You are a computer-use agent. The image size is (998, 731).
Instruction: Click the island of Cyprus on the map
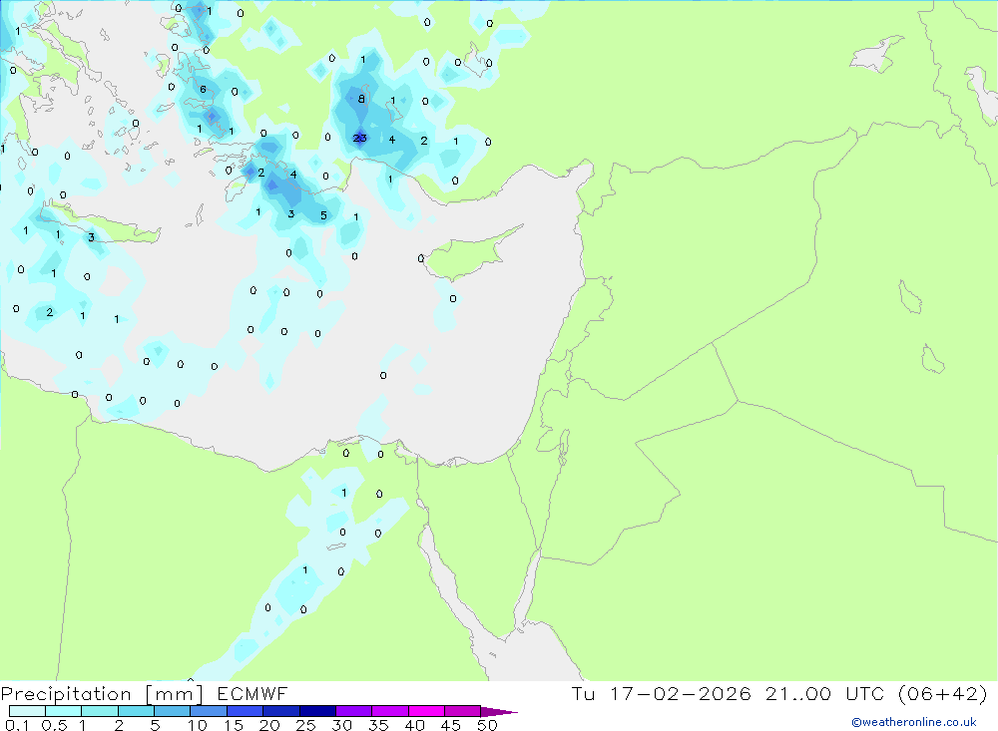468,255
